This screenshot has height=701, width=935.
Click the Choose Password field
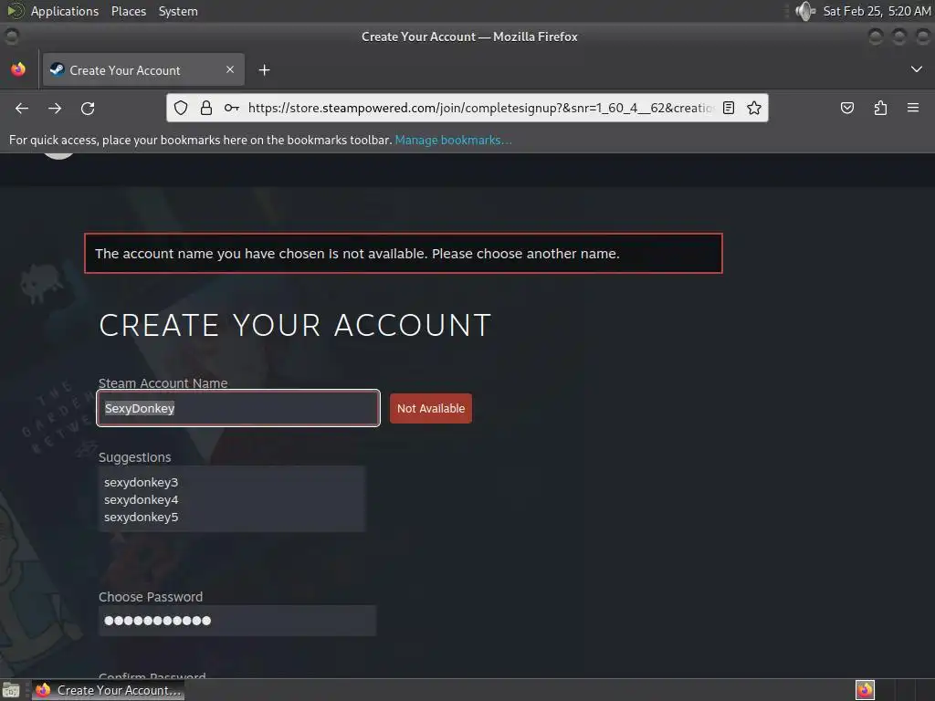(x=237, y=621)
